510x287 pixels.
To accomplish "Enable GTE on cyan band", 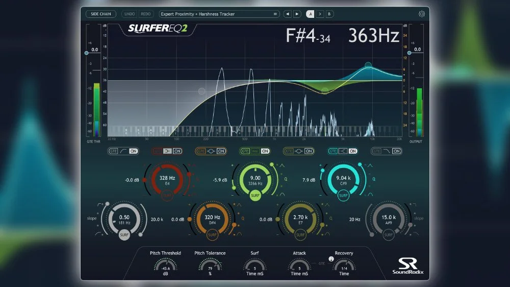I will [x=333, y=151].
